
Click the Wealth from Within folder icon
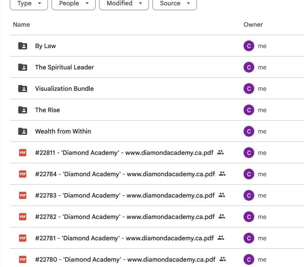coord(23,131)
